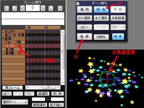Click the frame number input field
144x108 pixels.
click(33, 8)
